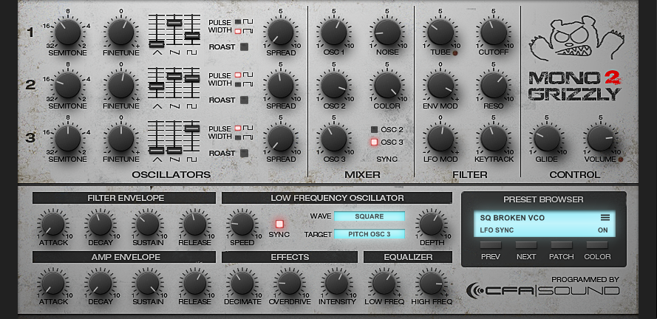This screenshot has height=319, width=657.
Task: Click the LFO MOD knob
Action: click(440, 138)
